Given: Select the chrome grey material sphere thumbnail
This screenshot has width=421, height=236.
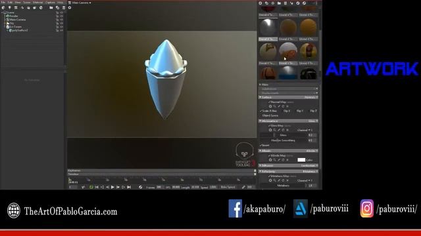Looking at the screenshot, I should pyautogui.click(x=268, y=28).
